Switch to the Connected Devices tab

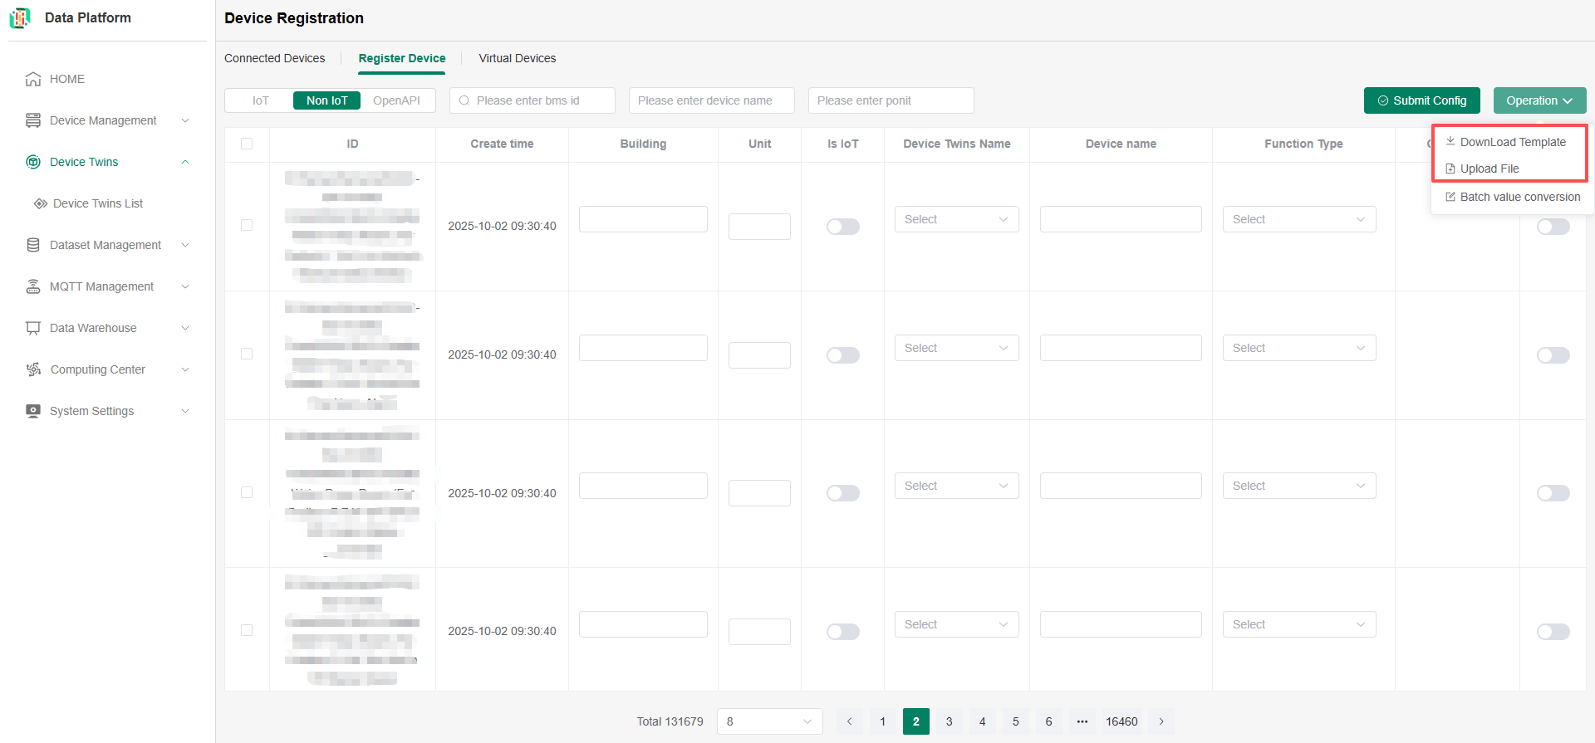click(x=274, y=58)
